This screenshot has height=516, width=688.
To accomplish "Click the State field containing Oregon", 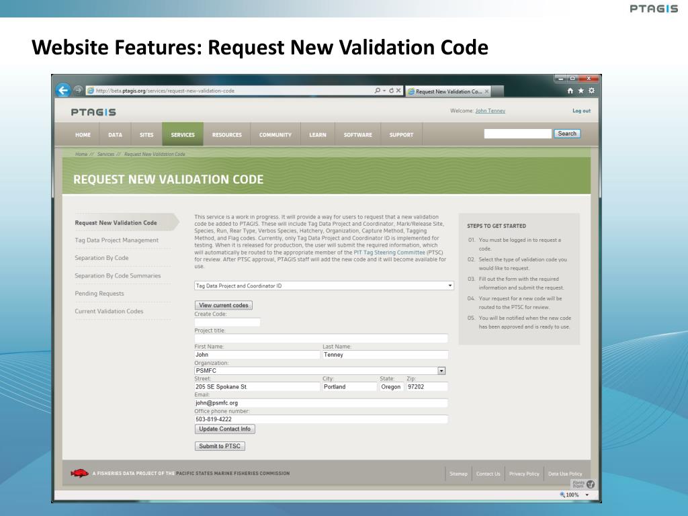I will pyautogui.click(x=392, y=386).
